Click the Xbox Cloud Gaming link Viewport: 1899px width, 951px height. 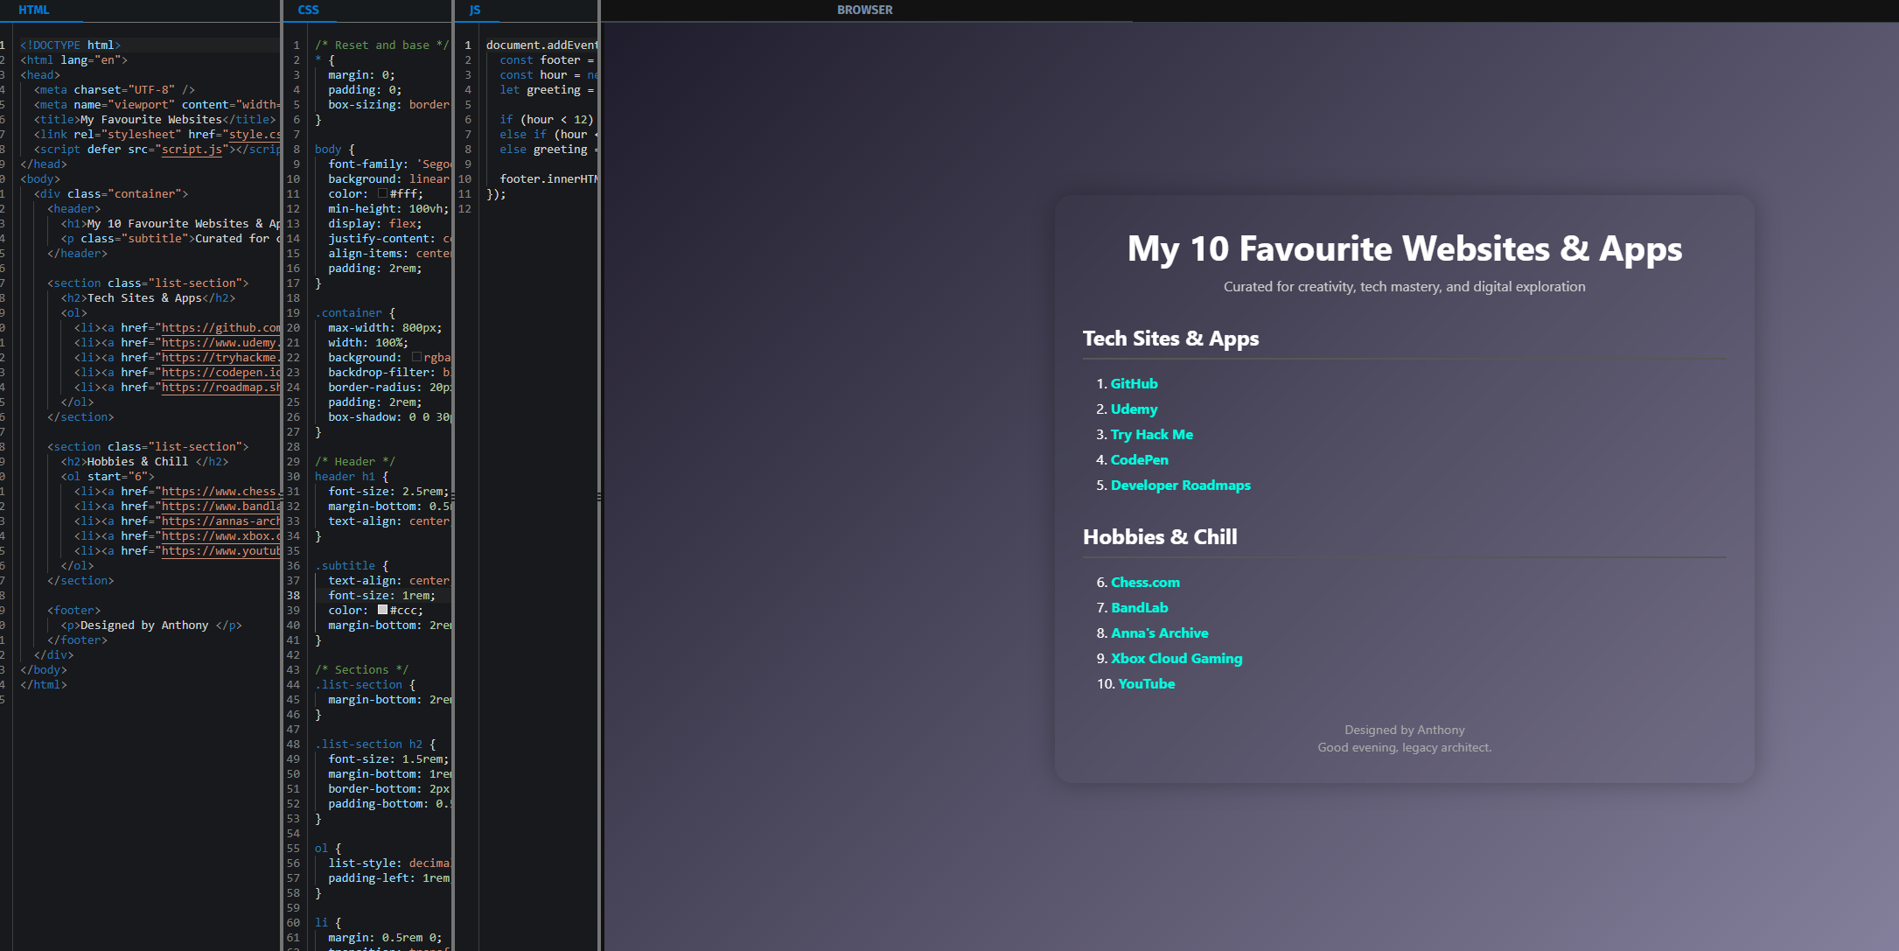point(1176,658)
